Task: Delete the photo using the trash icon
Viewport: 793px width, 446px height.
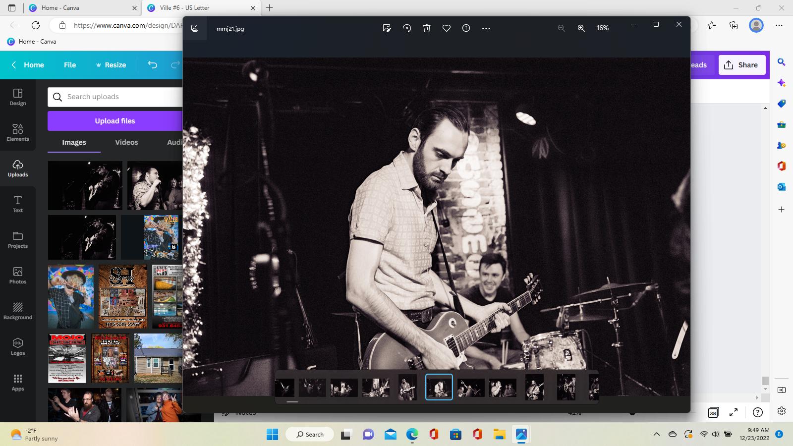Action: coord(427,28)
